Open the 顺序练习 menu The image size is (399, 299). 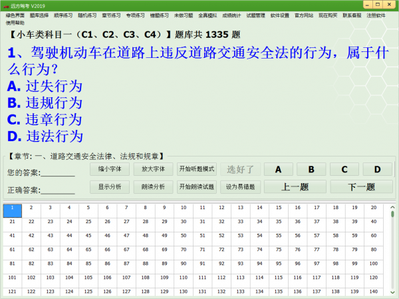(x=63, y=15)
